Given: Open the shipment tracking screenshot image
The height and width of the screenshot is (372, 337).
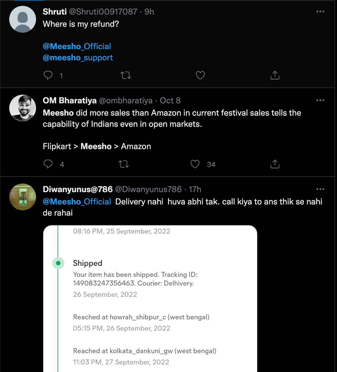Looking at the screenshot, I should point(150,299).
